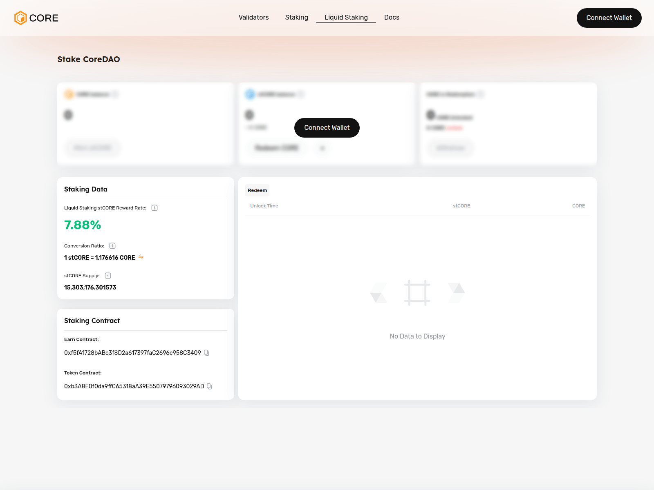This screenshot has height=490, width=654.
Task: Click the Token Contract address 0xb3A8F0f0...
Action: [134, 386]
